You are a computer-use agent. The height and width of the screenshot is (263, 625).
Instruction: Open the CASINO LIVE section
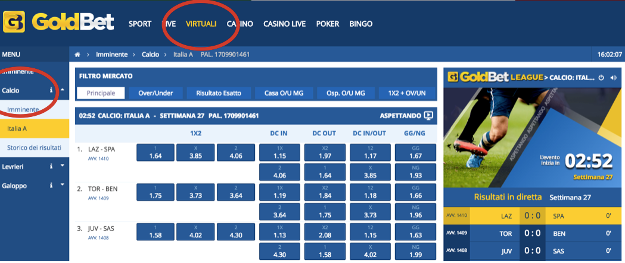(x=285, y=24)
